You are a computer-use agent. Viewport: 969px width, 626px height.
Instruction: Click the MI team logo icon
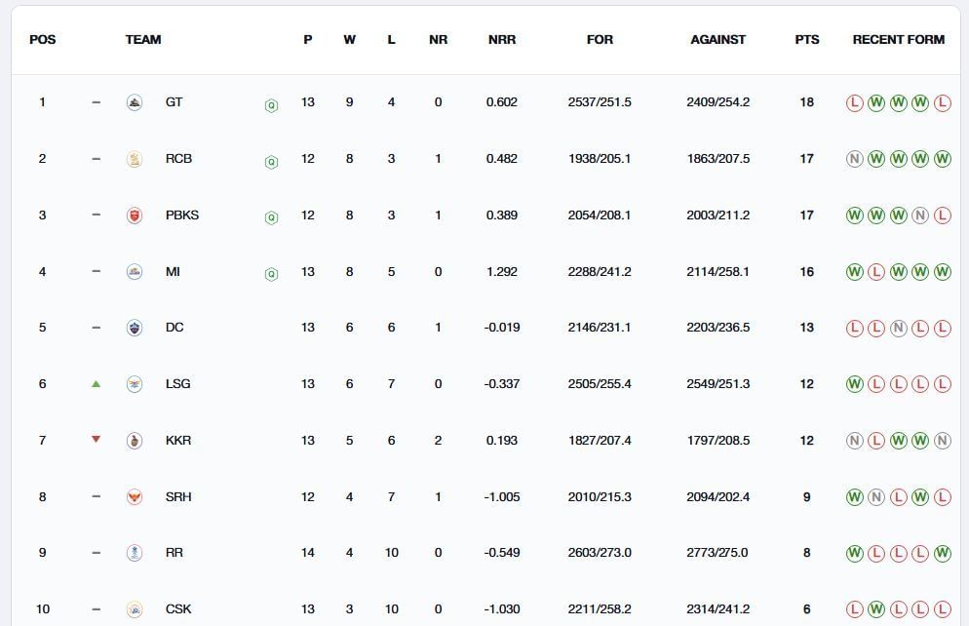pyautogui.click(x=135, y=272)
